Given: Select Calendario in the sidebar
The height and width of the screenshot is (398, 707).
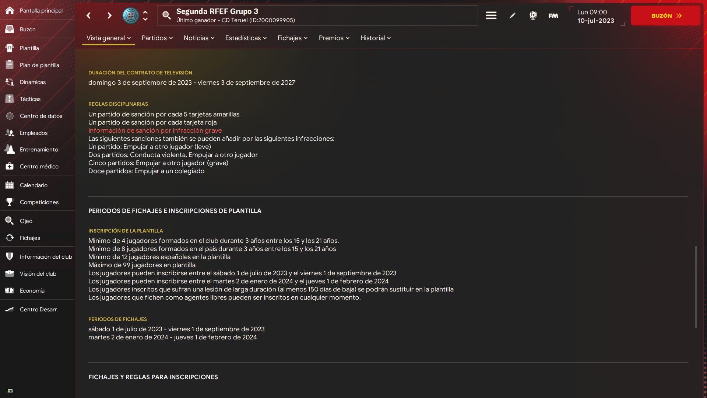Looking at the screenshot, I should click(x=34, y=185).
